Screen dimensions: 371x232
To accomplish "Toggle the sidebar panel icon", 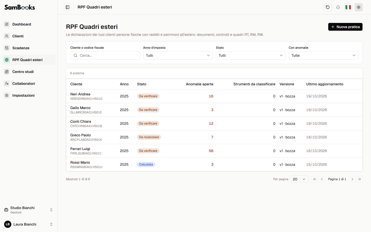I will tap(68, 7).
